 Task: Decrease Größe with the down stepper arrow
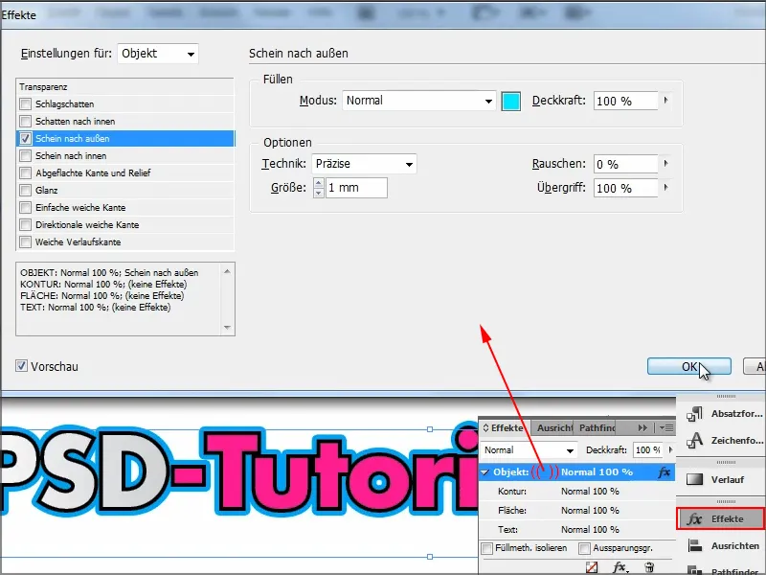[x=319, y=193]
